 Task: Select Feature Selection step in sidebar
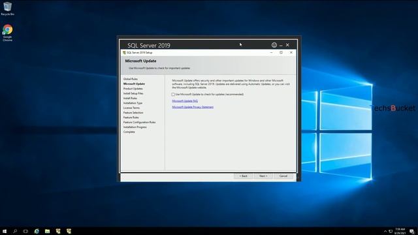(x=133, y=113)
